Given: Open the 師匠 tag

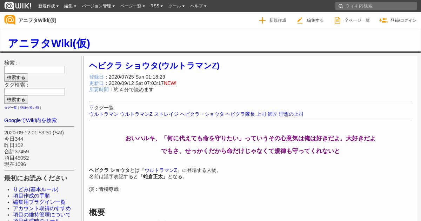Looking at the screenshot, I should [x=273, y=114].
